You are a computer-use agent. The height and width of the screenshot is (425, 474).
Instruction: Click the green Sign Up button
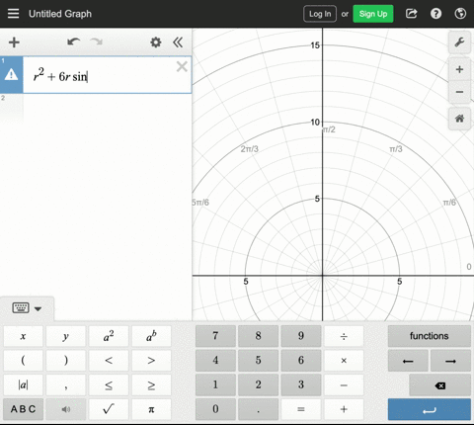373,14
